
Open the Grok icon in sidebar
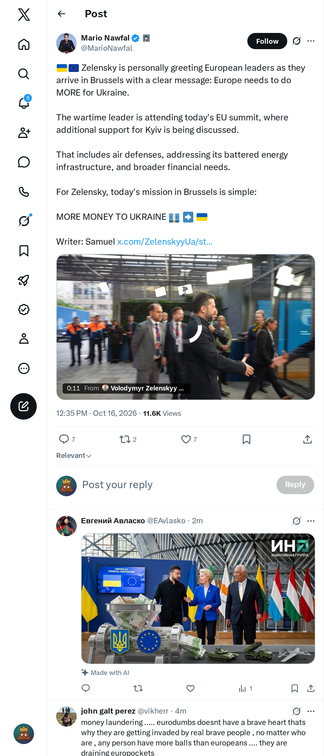tap(24, 221)
